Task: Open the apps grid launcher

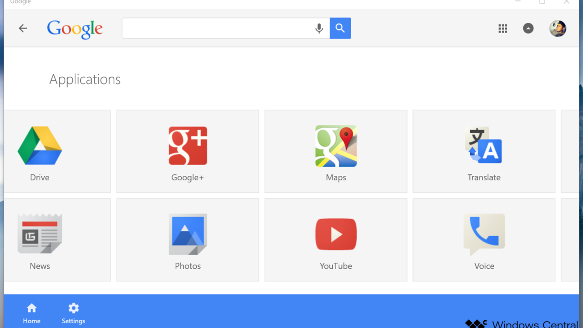Action: click(x=503, y=29)
